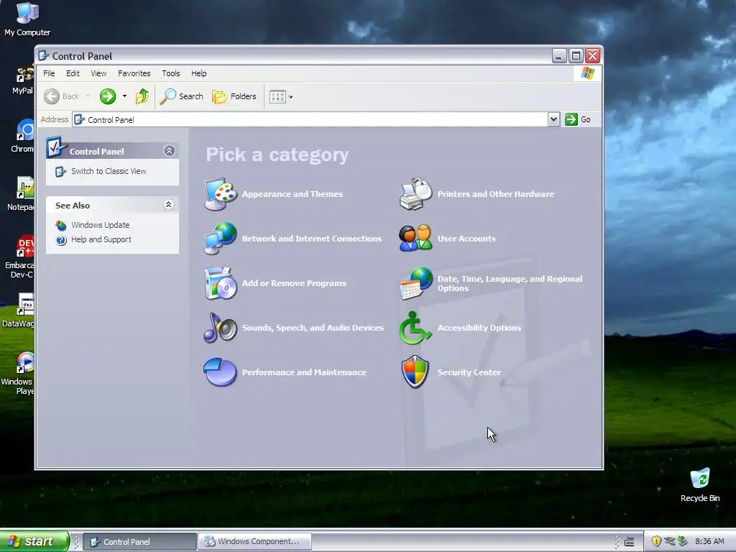Select the Control Panel taskbar button

click(x=139, y=541)
